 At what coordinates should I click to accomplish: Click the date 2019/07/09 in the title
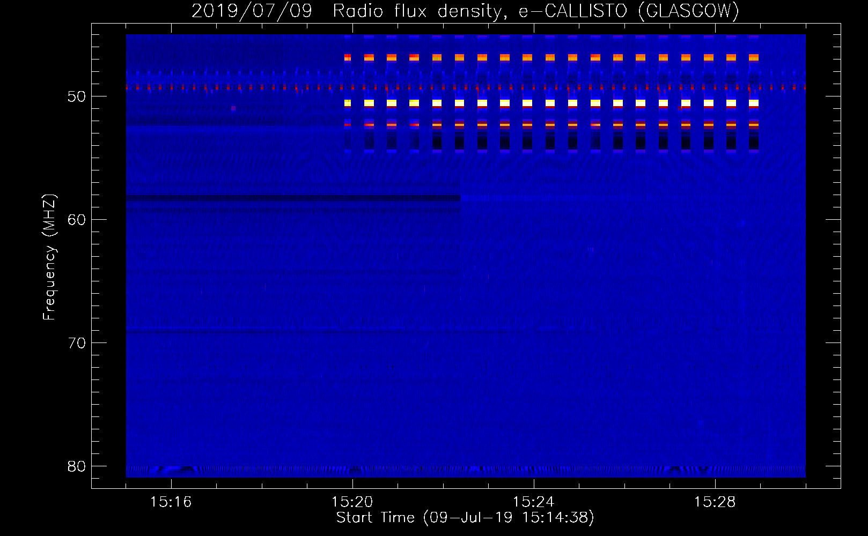coord(252,11)
